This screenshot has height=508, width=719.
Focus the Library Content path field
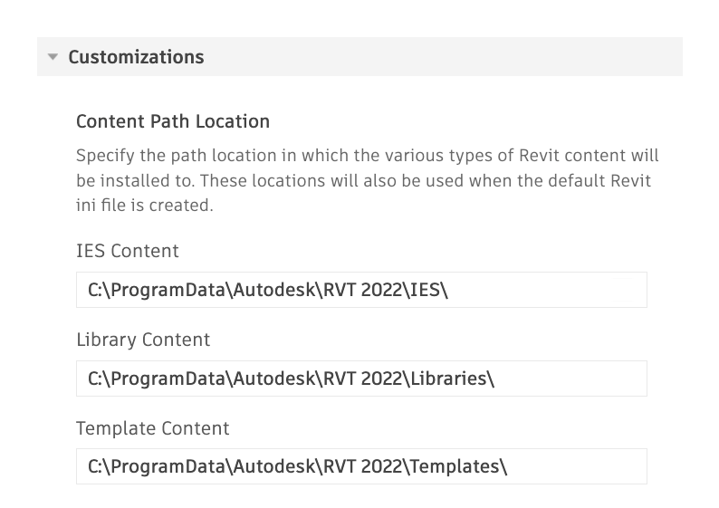(361, 379)
